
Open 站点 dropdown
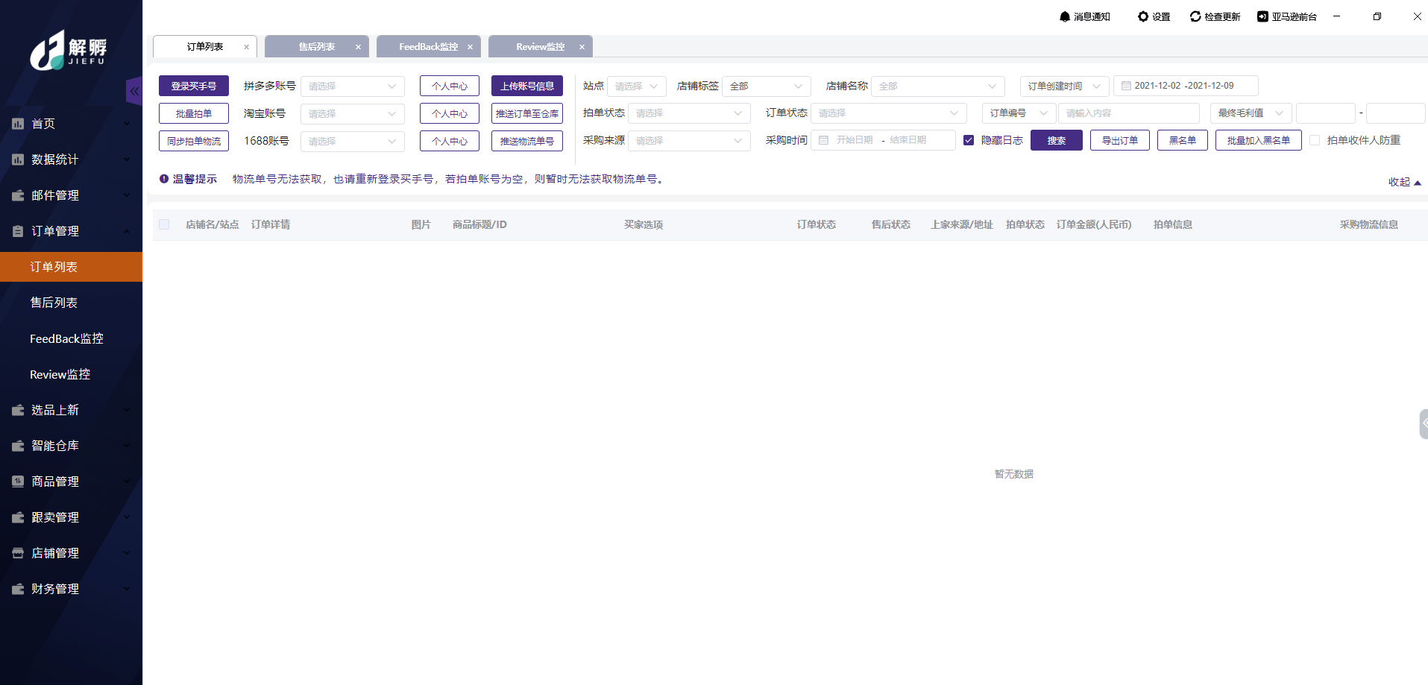click(637, 86)
